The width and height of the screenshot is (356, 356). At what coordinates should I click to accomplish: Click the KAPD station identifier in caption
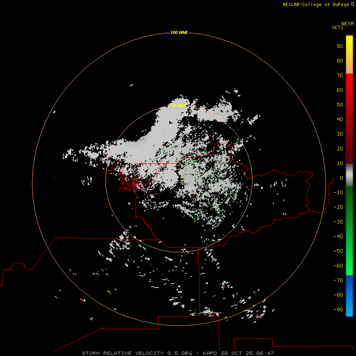point(210,353)
